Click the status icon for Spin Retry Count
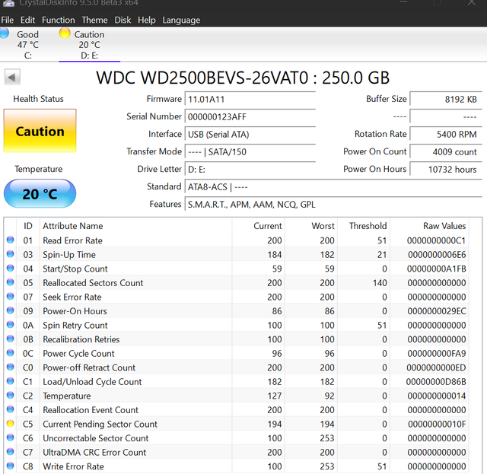 (10, 325)
